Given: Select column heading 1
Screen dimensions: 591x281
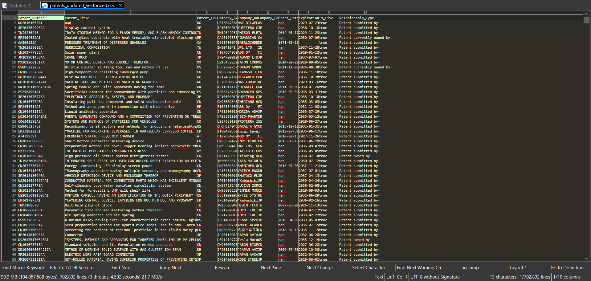Looking at the screenshot, I should 41,13.
